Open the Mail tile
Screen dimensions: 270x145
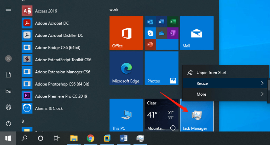197,33
